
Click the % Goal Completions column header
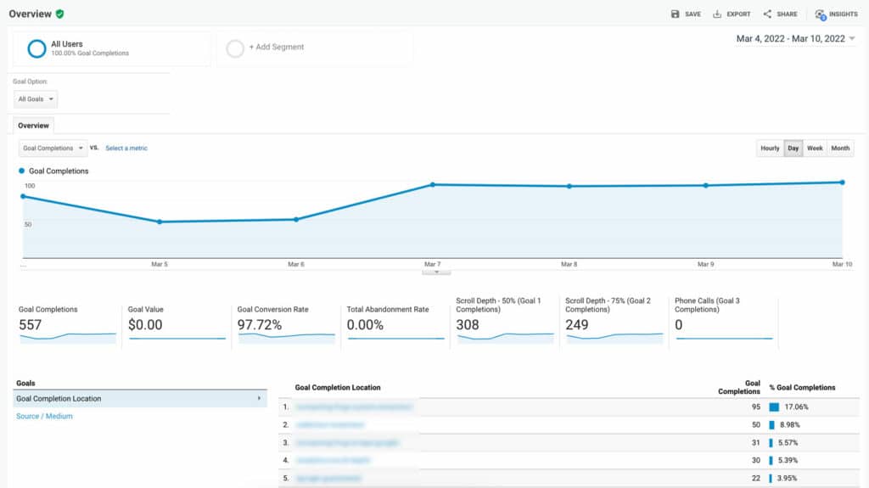802,388
